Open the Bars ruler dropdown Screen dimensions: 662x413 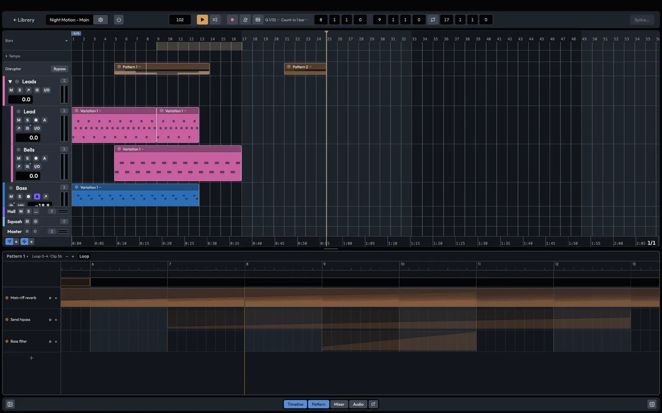pos(66,41)
